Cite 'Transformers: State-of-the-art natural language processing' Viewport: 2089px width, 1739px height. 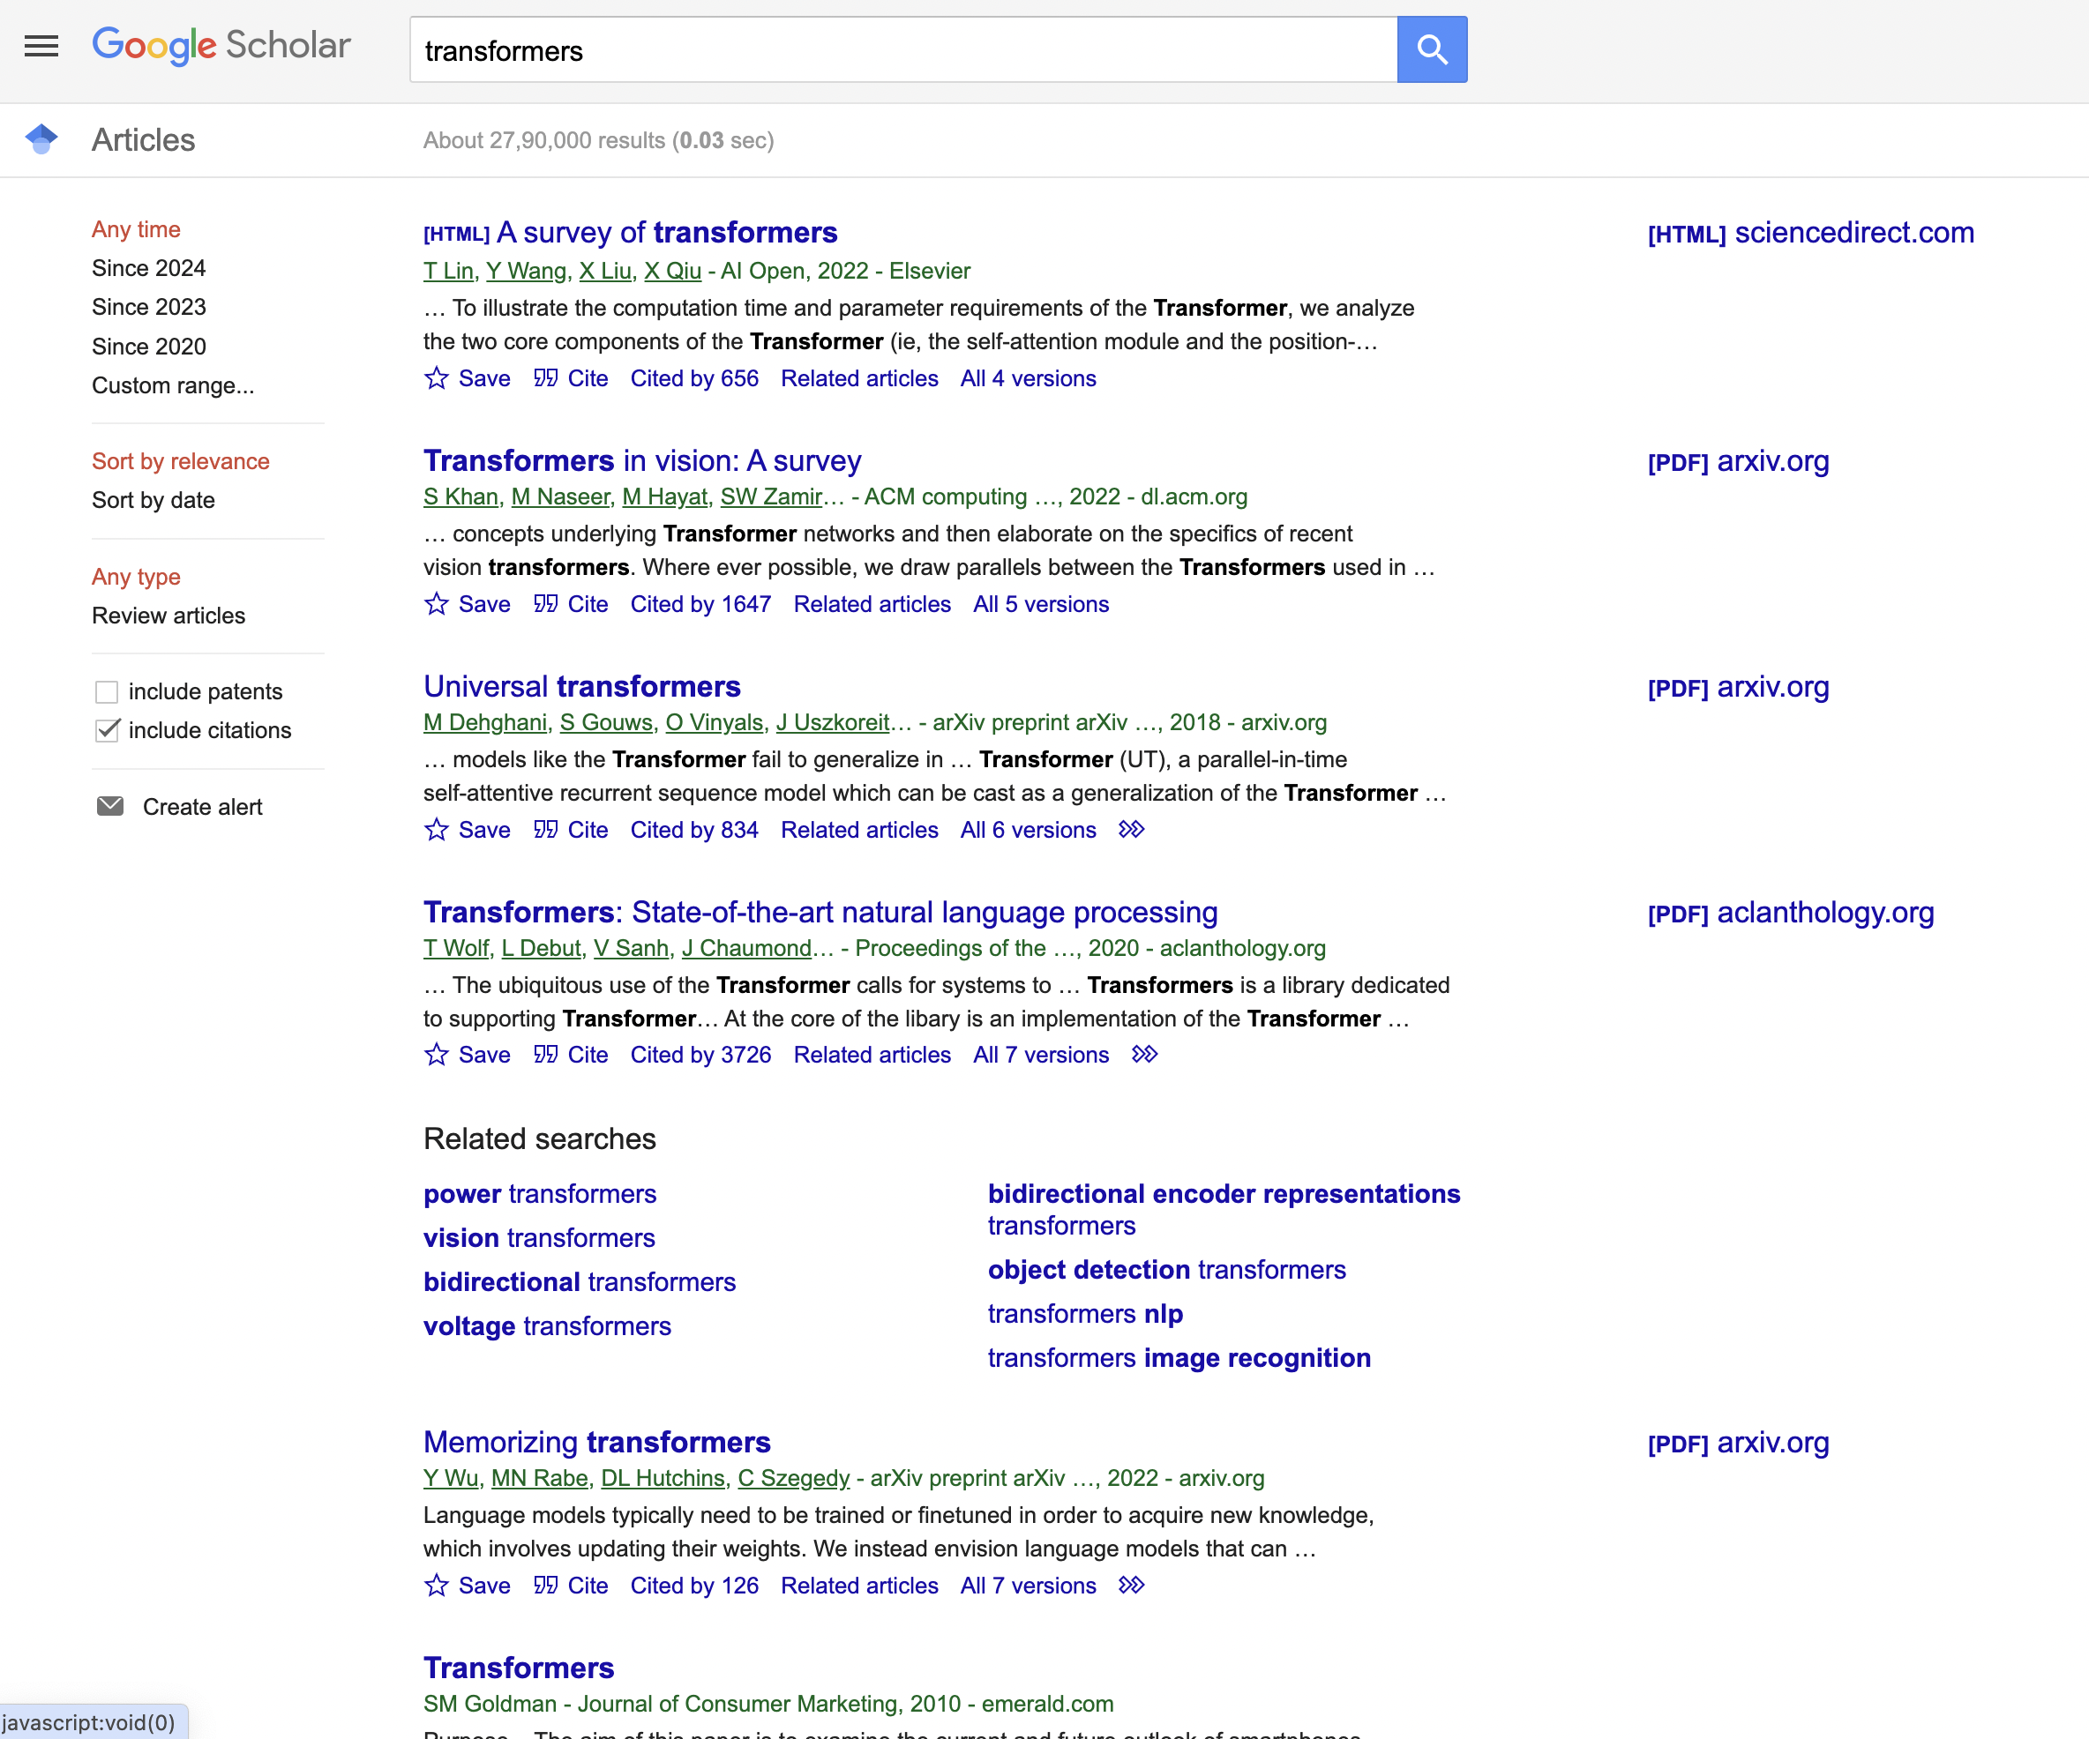[570, 1055]
